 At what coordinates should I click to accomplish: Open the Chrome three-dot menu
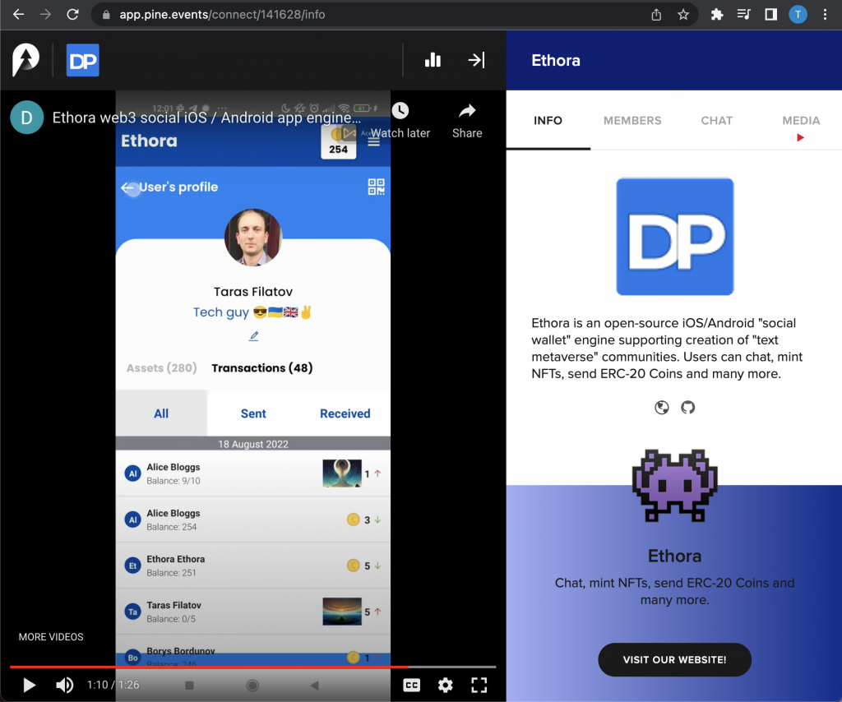point(825,15)
